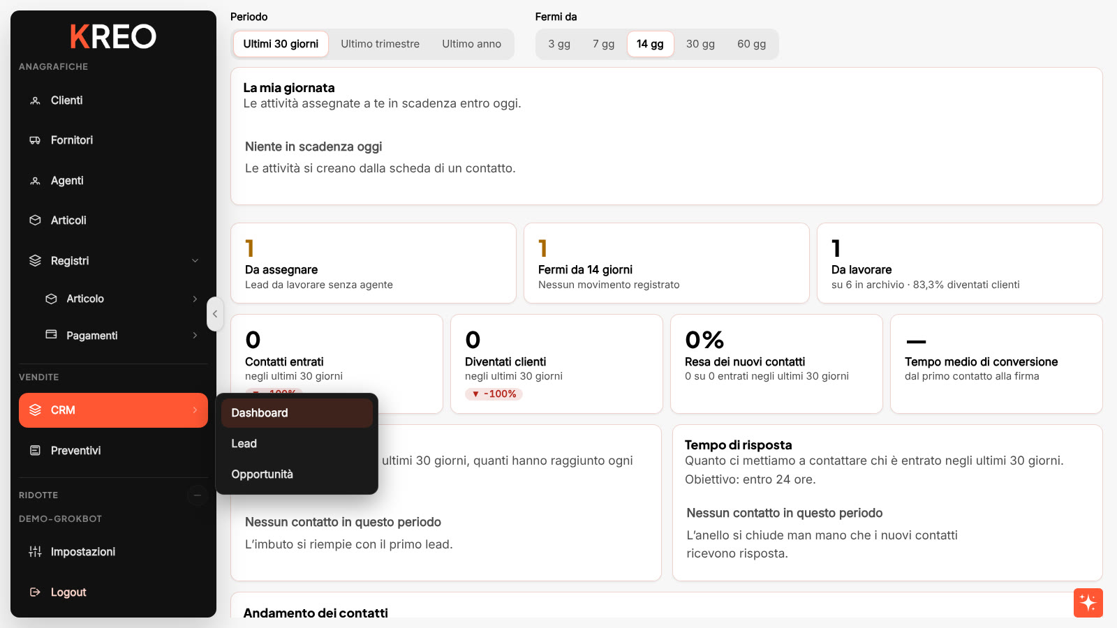This screenshot has height=628, width=1117.
Task: Open the Fermi da 14 giorni card
Action: [x=667, y=263]
